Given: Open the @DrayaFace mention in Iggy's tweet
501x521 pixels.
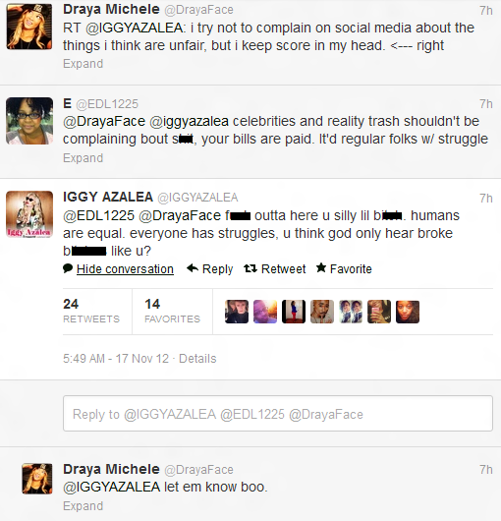Looking at the screenshot, I should coord(180,215).
